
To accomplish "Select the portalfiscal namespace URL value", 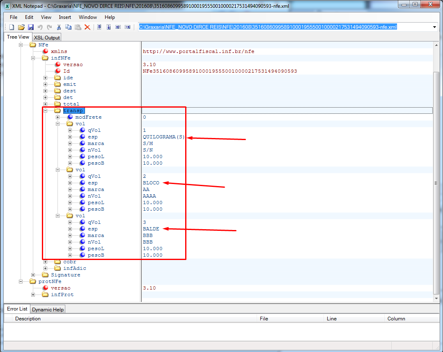I will pyautogui.click(x=198, y=51).
